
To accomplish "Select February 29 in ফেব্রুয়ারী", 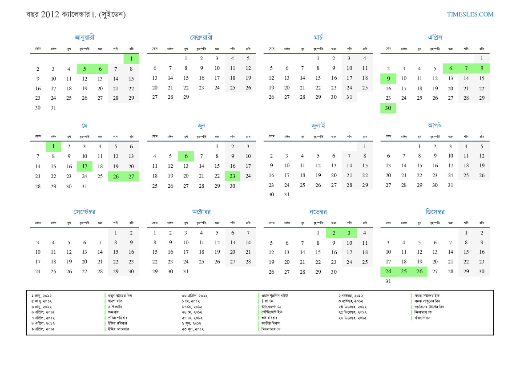I will [185, 97].
